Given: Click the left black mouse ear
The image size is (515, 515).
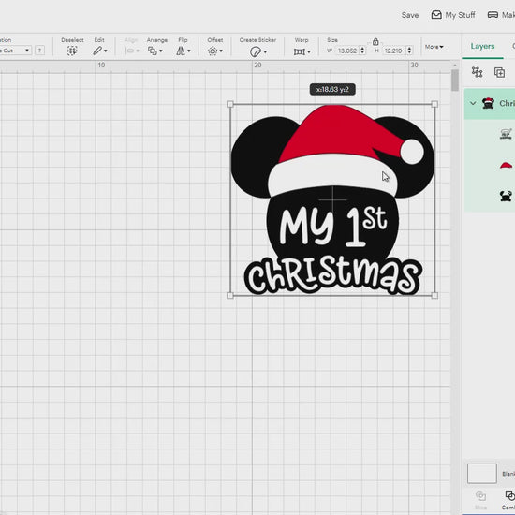Looking at the screenshot, I should point(257,157).
